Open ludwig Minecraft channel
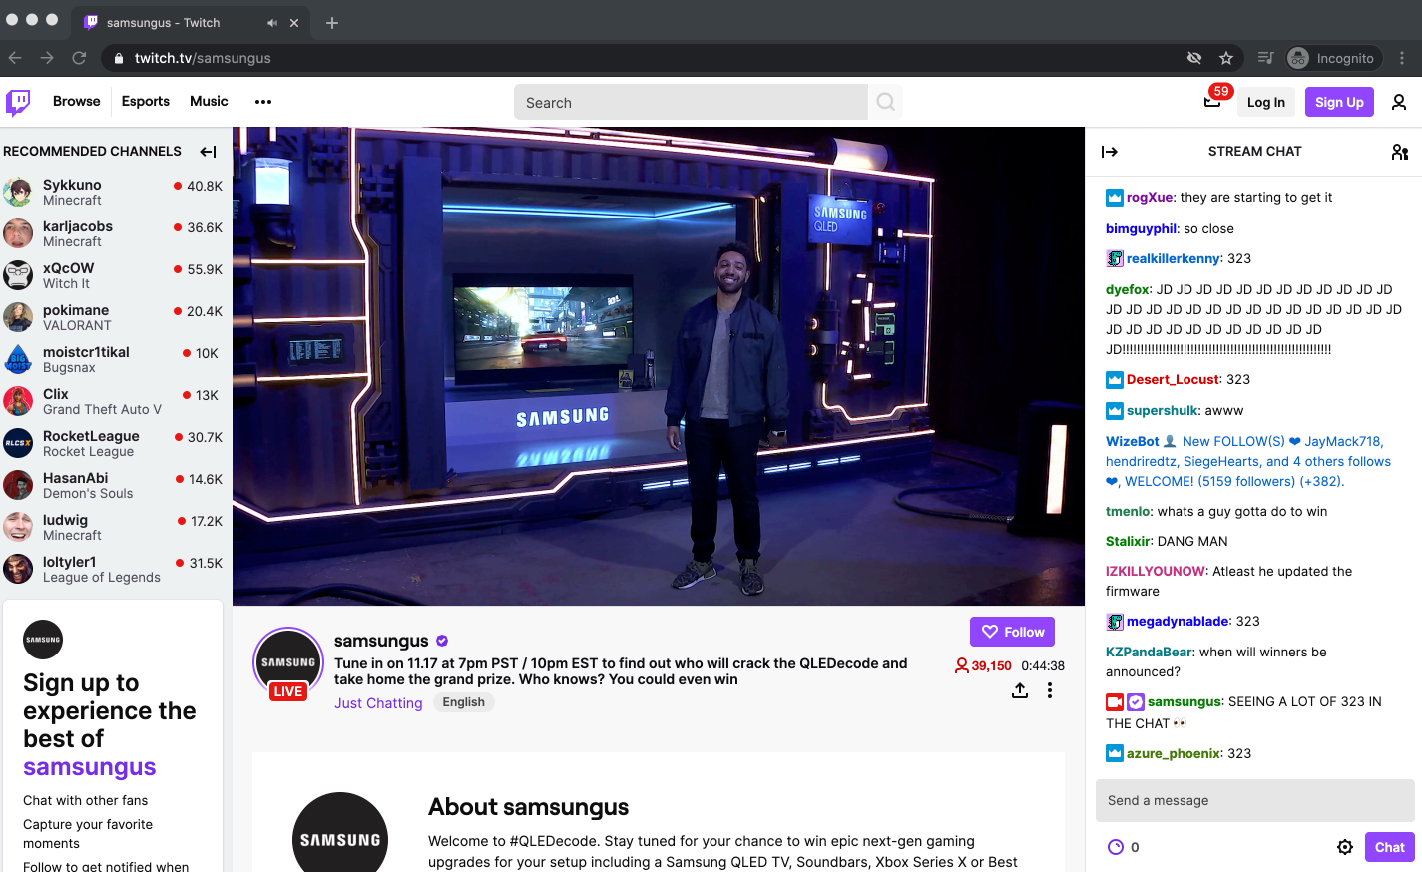 point(114,527)
